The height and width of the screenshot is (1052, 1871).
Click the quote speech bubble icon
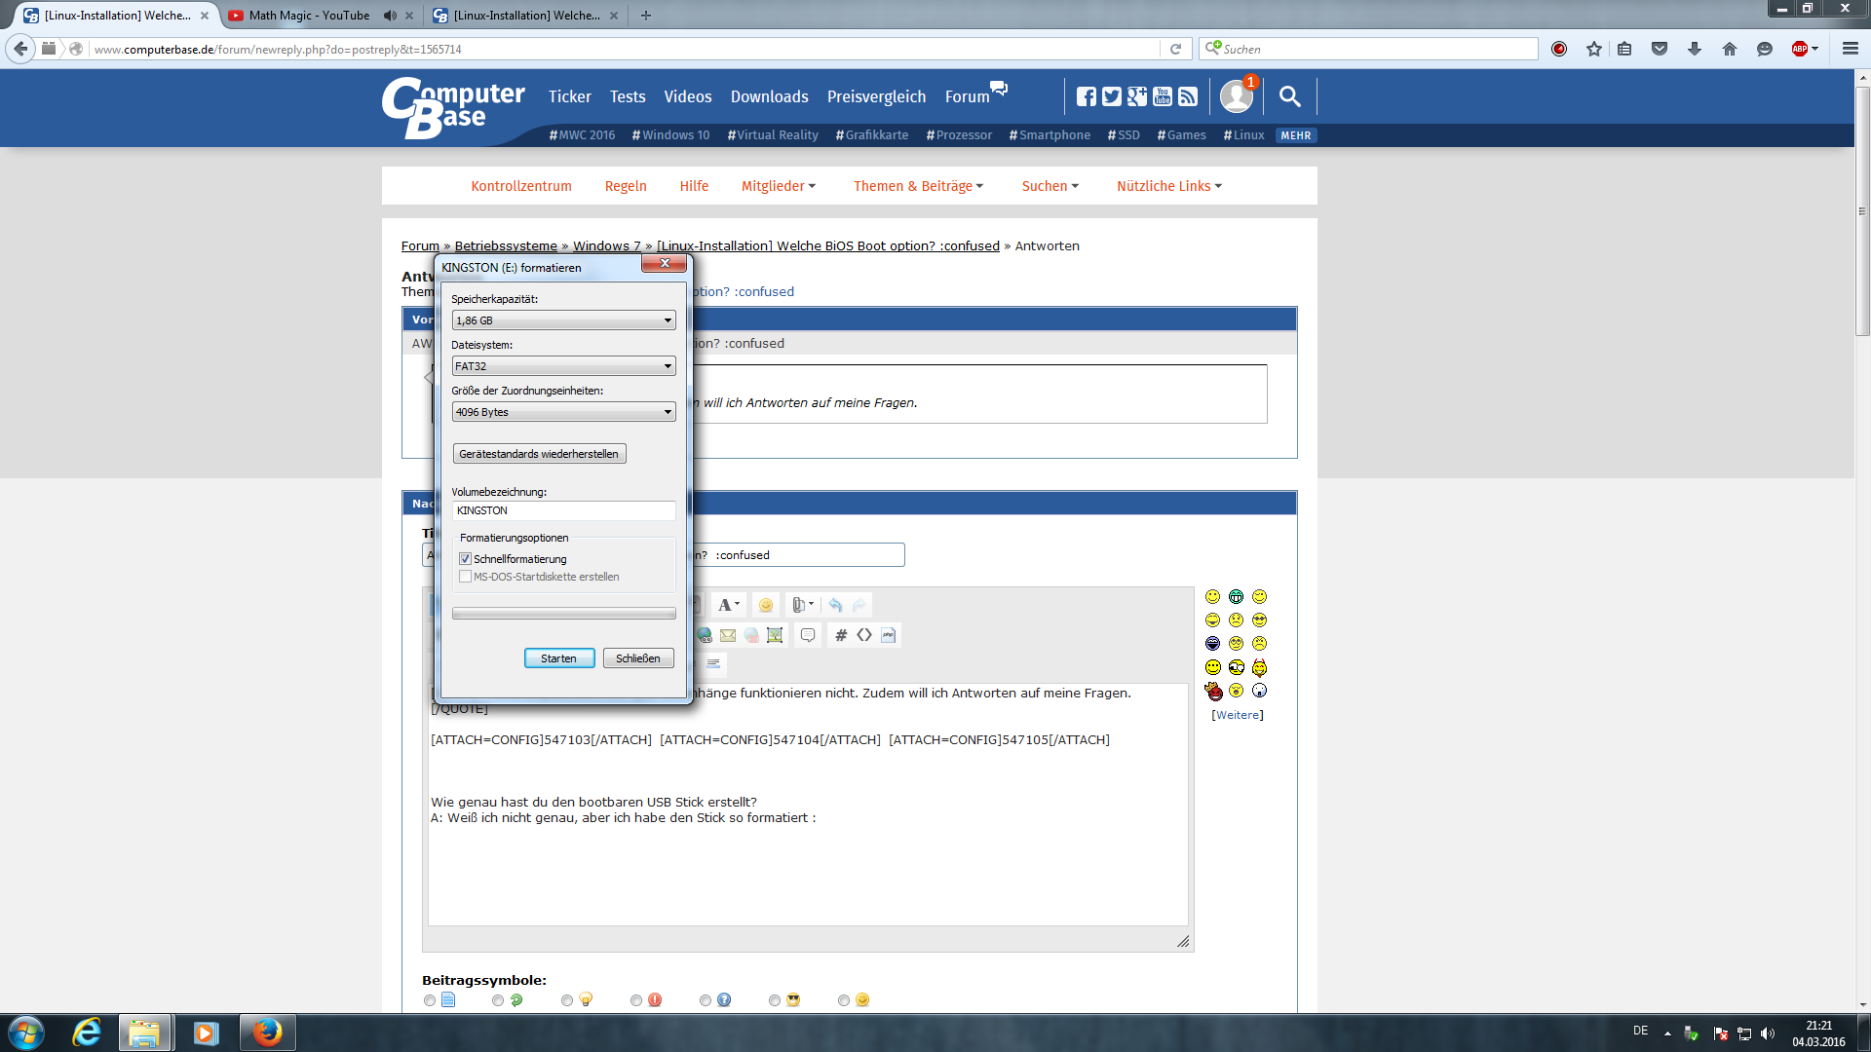click(x=808, y=635)
